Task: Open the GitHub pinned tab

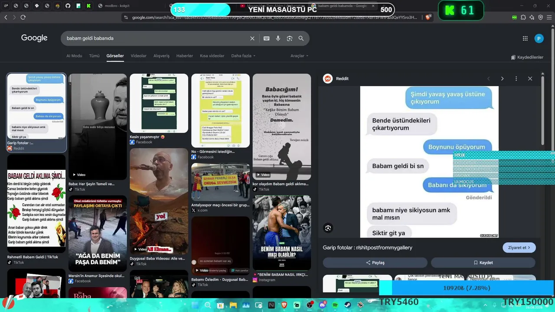Action: pos(68,6)
